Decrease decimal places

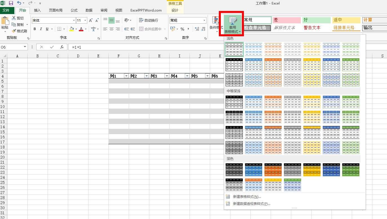pos(203,29)
